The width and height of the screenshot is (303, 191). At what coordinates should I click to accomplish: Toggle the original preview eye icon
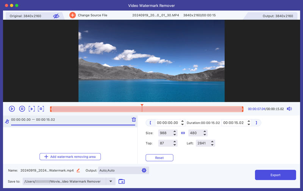click(56, 16)
